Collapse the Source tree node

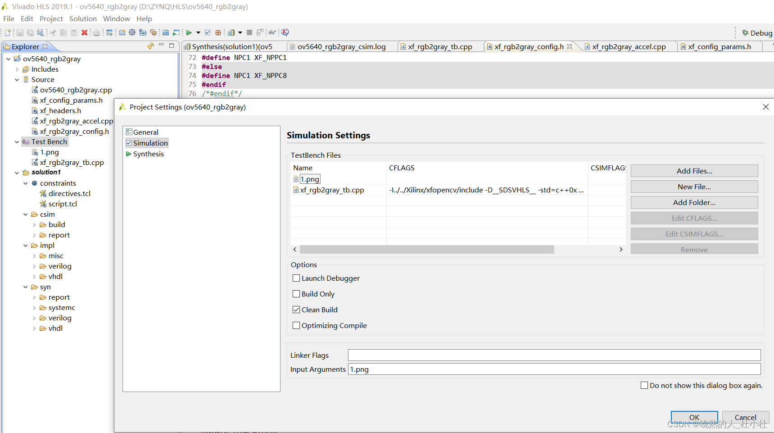(x=17, y=80)
